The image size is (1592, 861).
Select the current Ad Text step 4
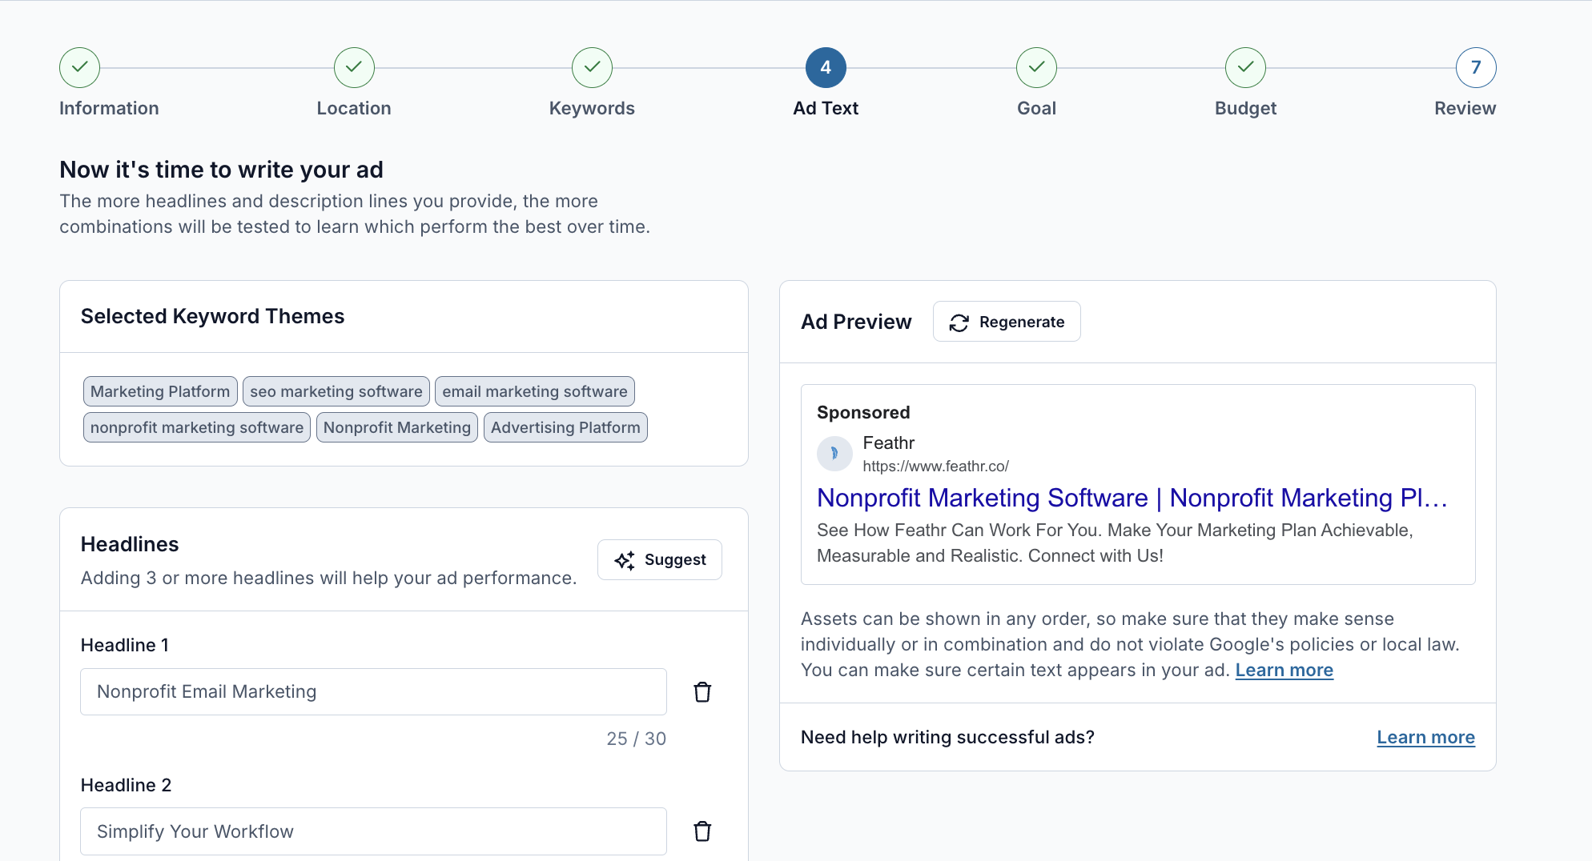coord(826,68)
